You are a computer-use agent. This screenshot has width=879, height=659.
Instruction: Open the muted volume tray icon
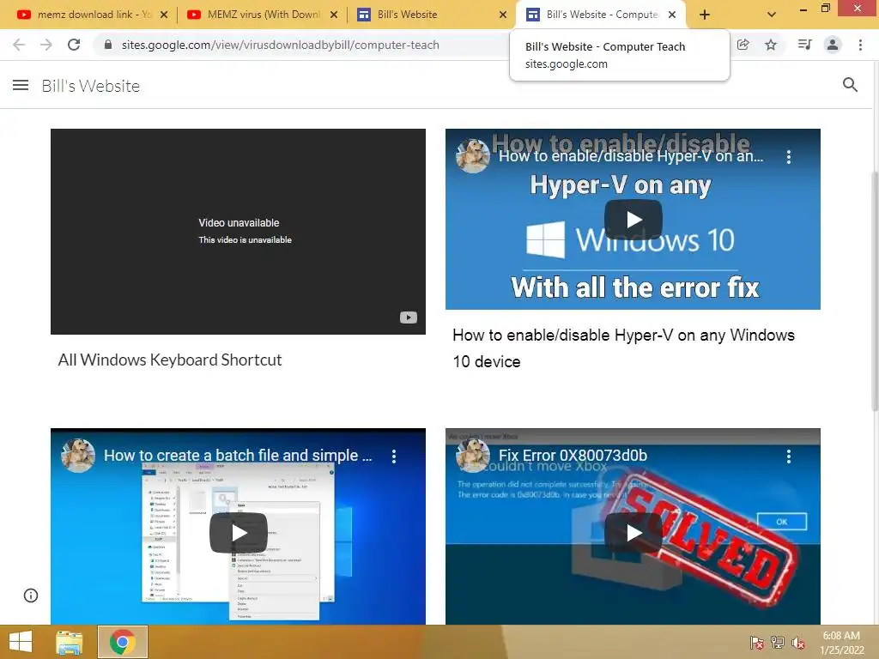pyautogui.click(x=798, y=643)
